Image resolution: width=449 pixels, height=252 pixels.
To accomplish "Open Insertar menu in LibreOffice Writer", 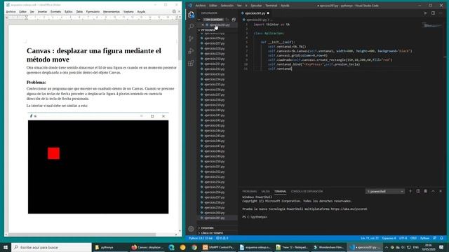I will tap(42, 12).
